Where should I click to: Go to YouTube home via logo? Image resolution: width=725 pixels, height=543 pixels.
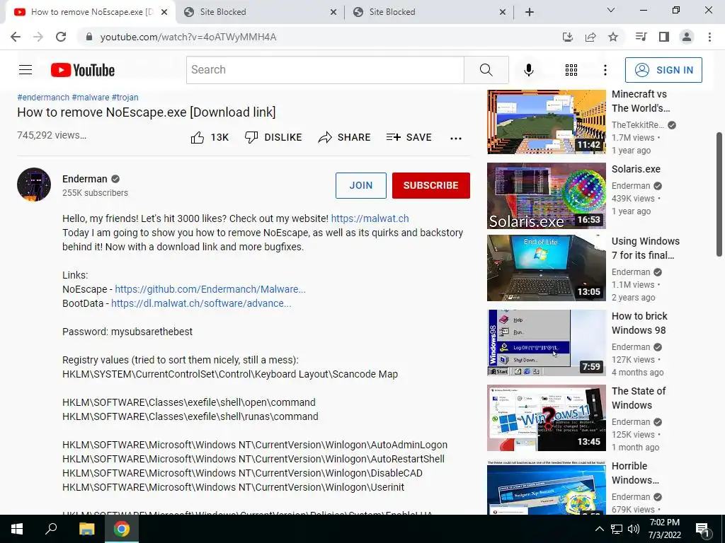coord(83,70)
